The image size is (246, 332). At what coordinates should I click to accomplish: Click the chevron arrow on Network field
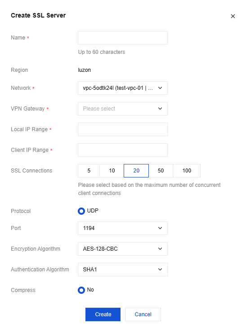160,88
